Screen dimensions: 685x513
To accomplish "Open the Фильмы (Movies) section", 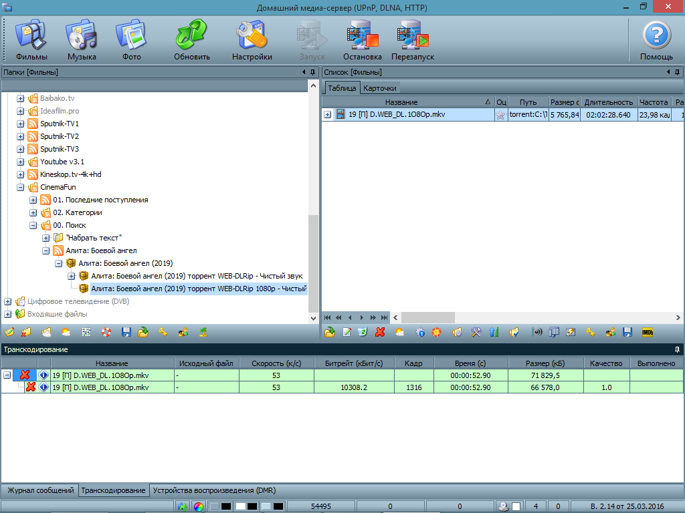I will [x=31, y=39].
